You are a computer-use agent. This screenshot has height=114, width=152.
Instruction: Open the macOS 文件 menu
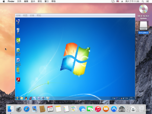19,1
